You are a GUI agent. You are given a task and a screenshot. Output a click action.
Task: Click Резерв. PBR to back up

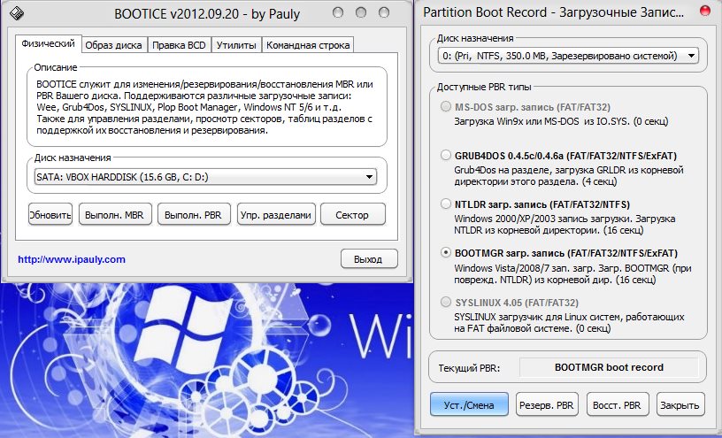547,404
